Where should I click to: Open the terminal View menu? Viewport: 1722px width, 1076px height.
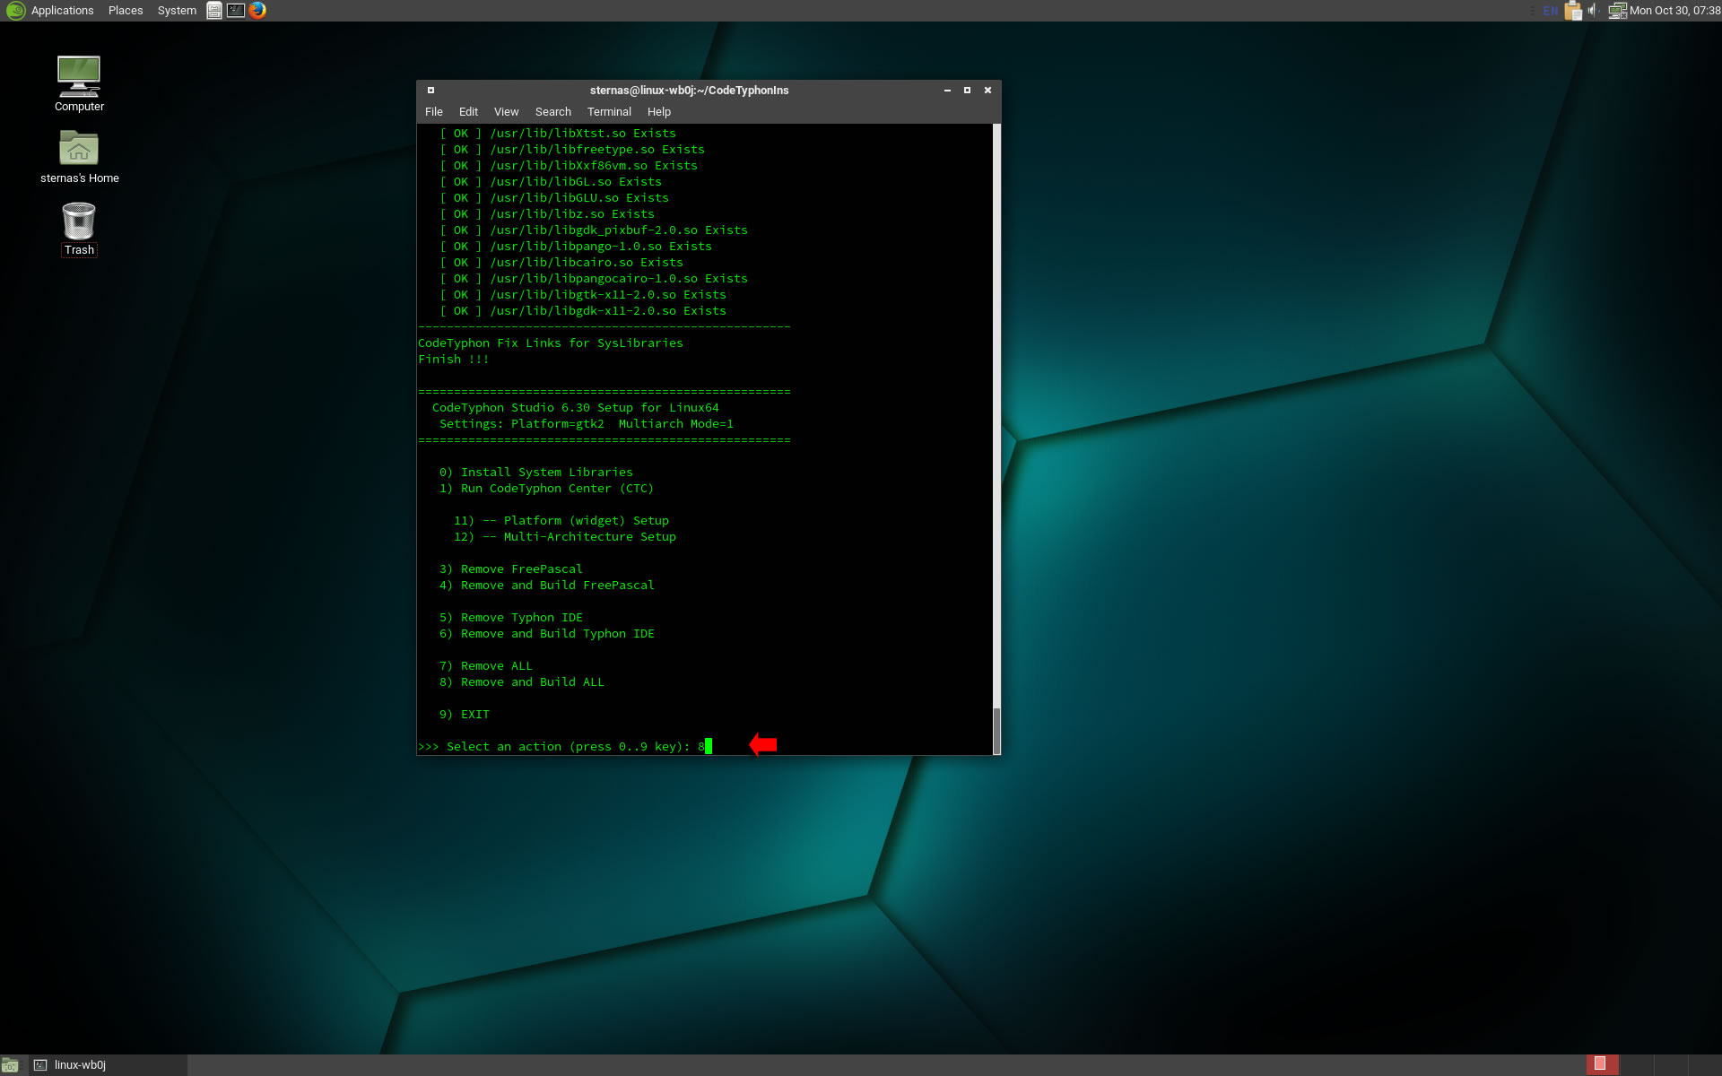point(506,112)
